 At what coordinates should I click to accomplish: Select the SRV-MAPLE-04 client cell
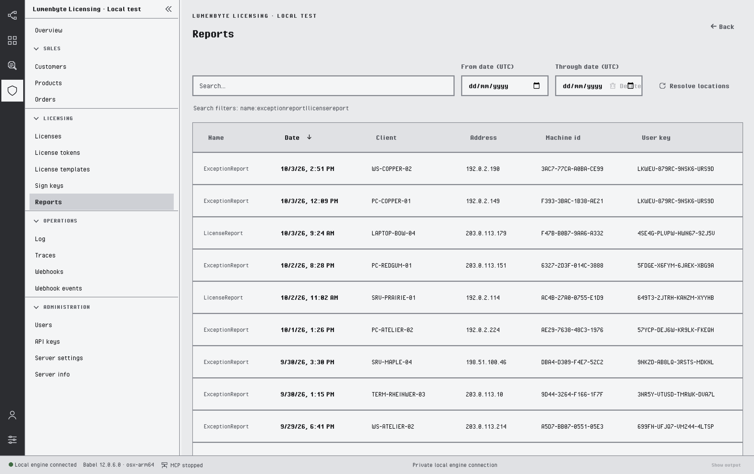391,362
